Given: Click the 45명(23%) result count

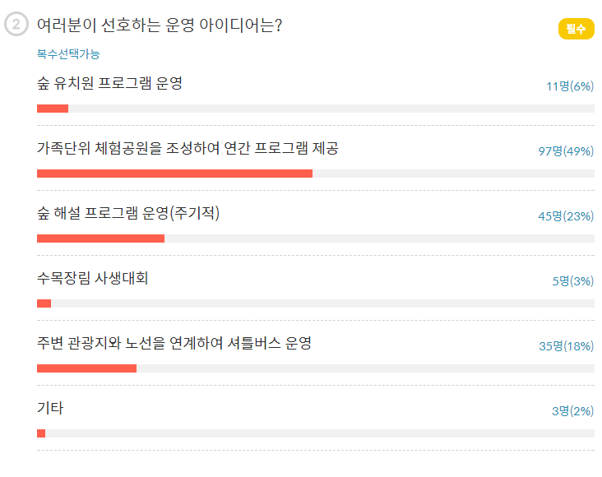Looking at the screenshot, I should coord(566,216).
